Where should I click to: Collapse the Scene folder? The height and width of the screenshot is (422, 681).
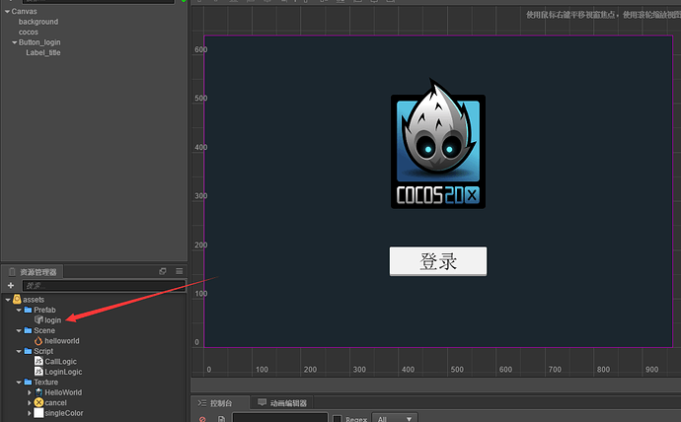point(19,331)
